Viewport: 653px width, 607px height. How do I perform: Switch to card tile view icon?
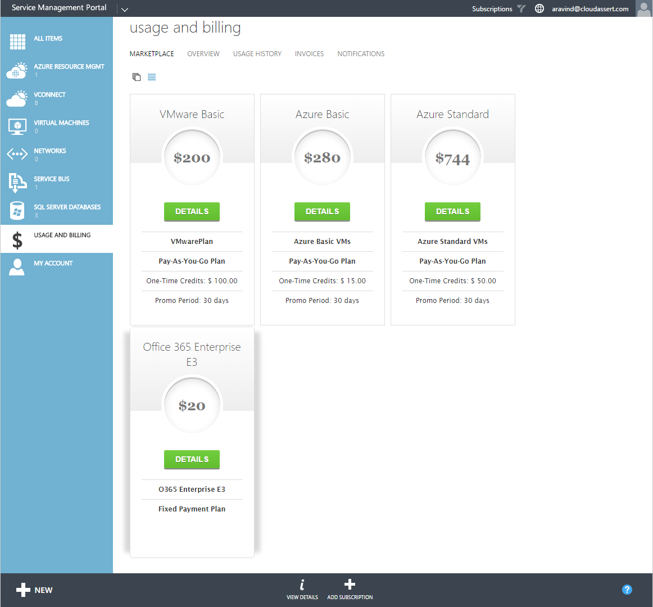(x=137, y=77)
